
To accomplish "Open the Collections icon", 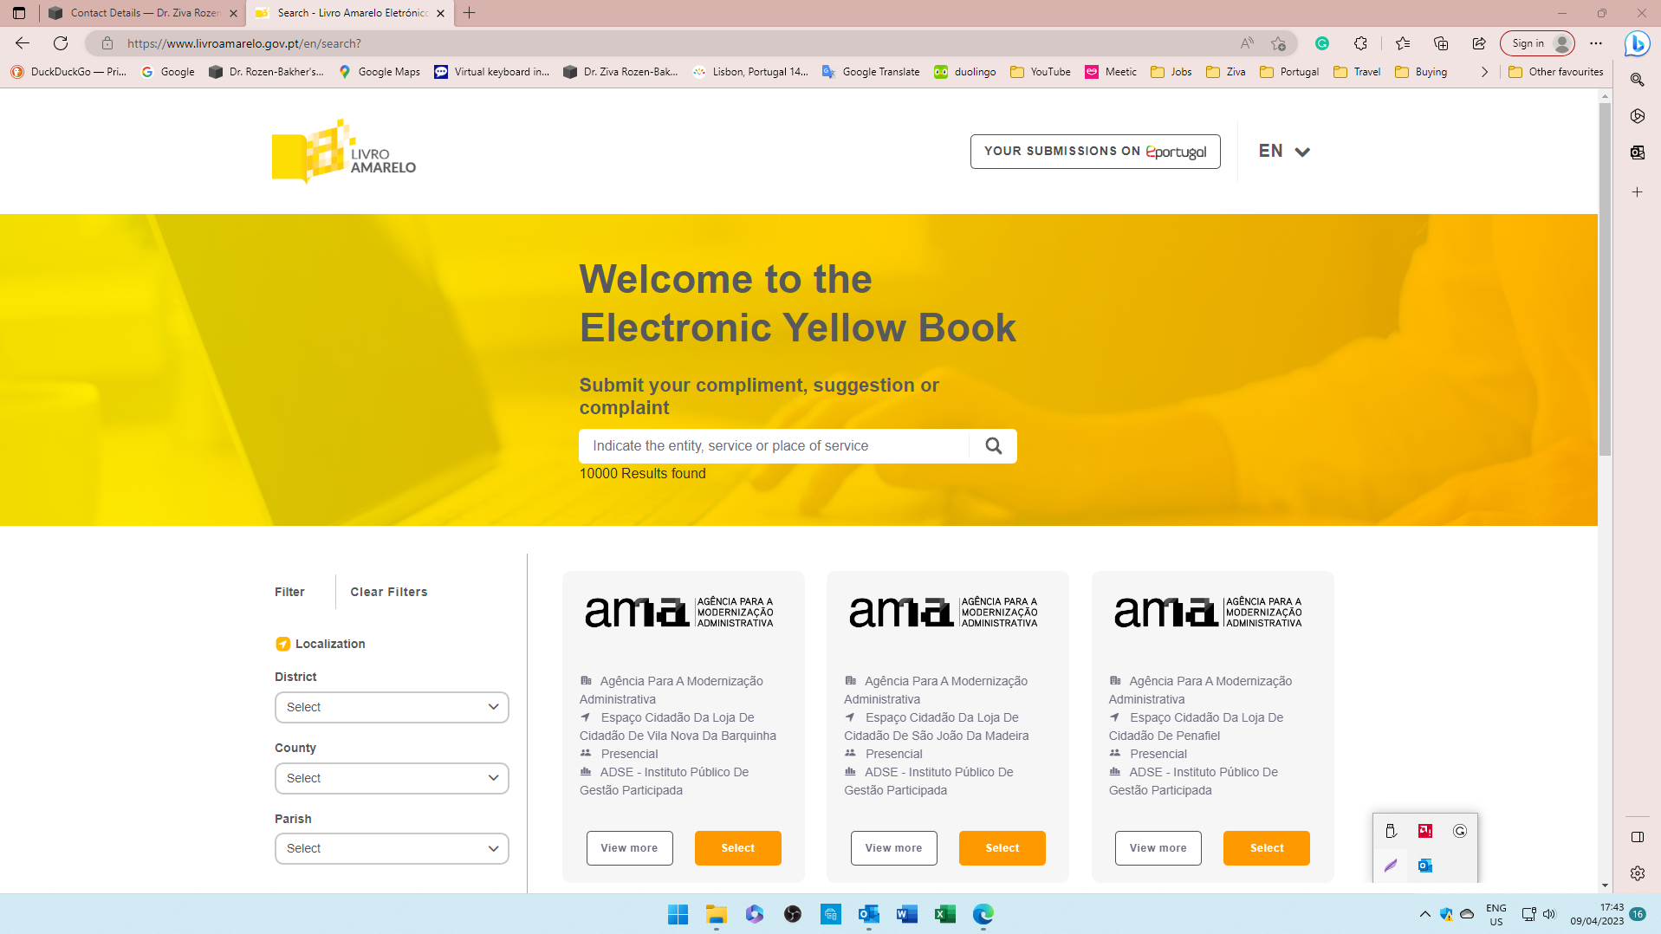I will (x=1441, y=43).
